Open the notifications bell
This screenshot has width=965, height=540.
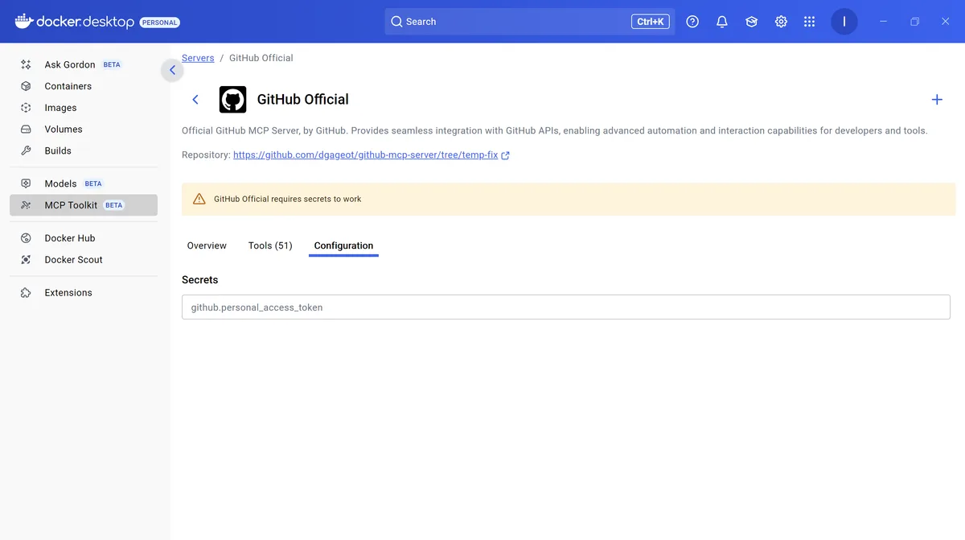tap(722, 22)
